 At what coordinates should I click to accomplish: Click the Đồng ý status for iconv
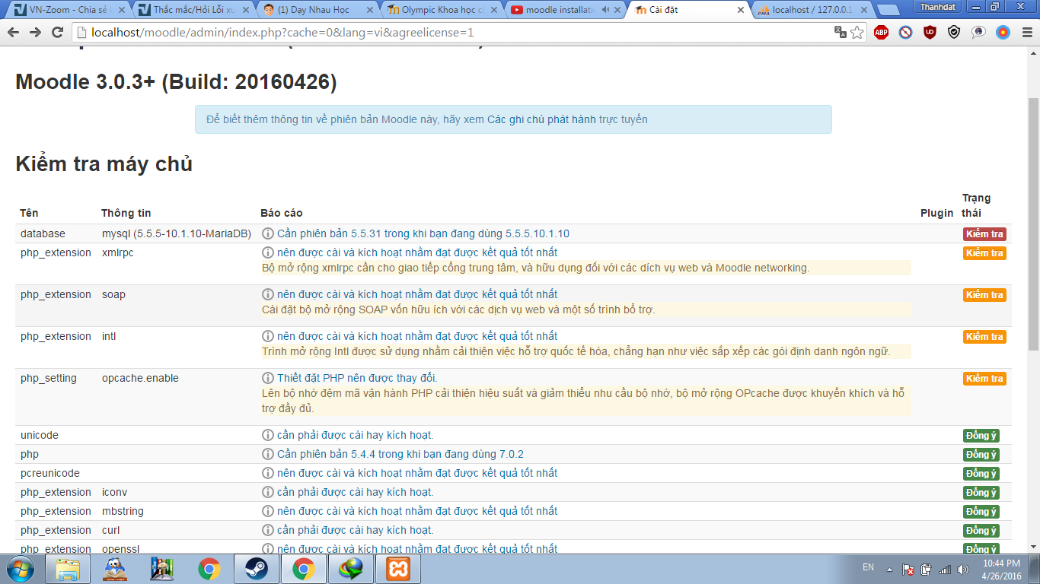(x=981, y=493)
